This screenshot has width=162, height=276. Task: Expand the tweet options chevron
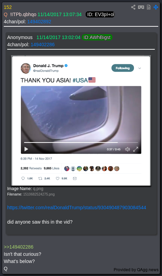click(140, 68)
